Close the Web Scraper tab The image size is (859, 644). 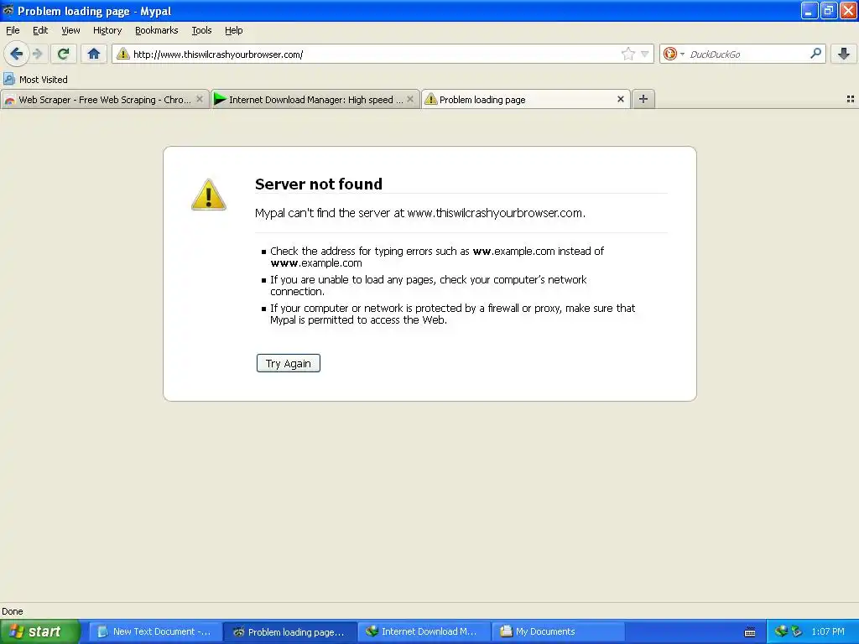pos(200,99)
